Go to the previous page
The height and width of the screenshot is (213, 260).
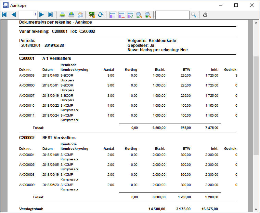pos(14,15)
